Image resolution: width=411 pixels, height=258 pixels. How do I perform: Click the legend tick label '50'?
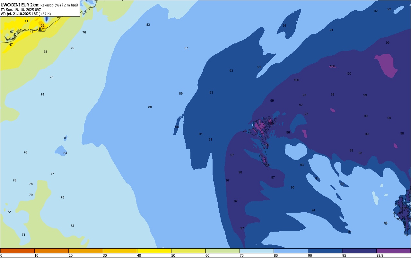click(x=173, y=255)
